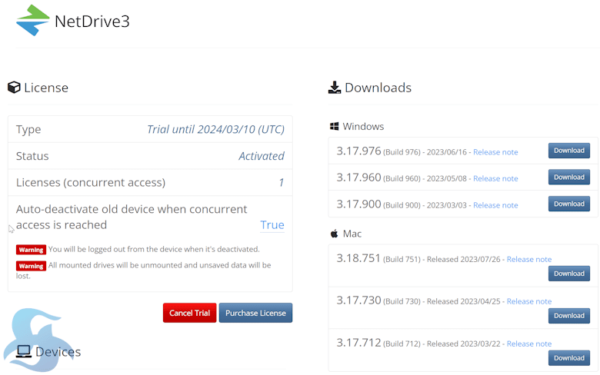This screenshot has width=600, height=375.
Task: Click '(Build 900) - 2023/03/03' text
Action: point(425,205)
